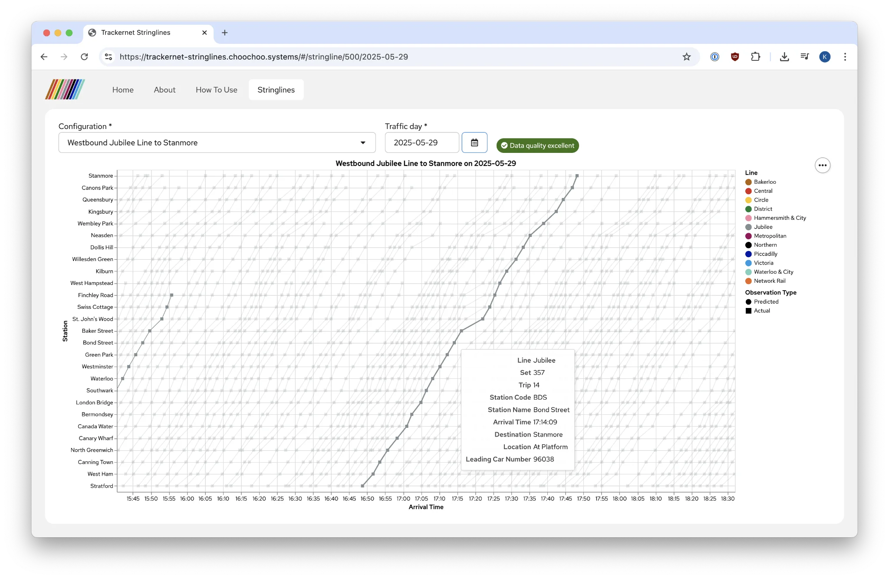Viewport: 889px width, 579px height.
Task: Click the Stanmore station axis label
Action: point(101,176)
